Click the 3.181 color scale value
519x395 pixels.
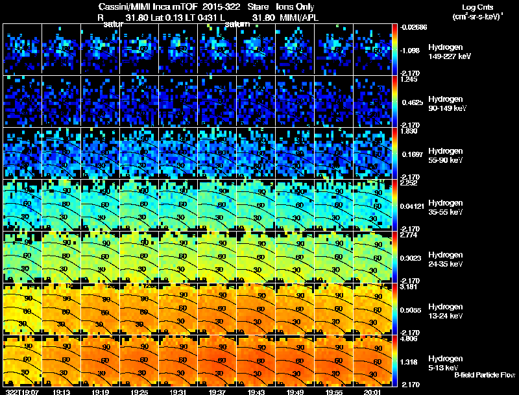(409, 287)
